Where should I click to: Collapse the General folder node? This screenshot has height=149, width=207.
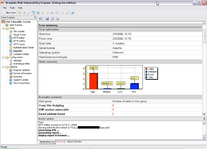(3, 67)
